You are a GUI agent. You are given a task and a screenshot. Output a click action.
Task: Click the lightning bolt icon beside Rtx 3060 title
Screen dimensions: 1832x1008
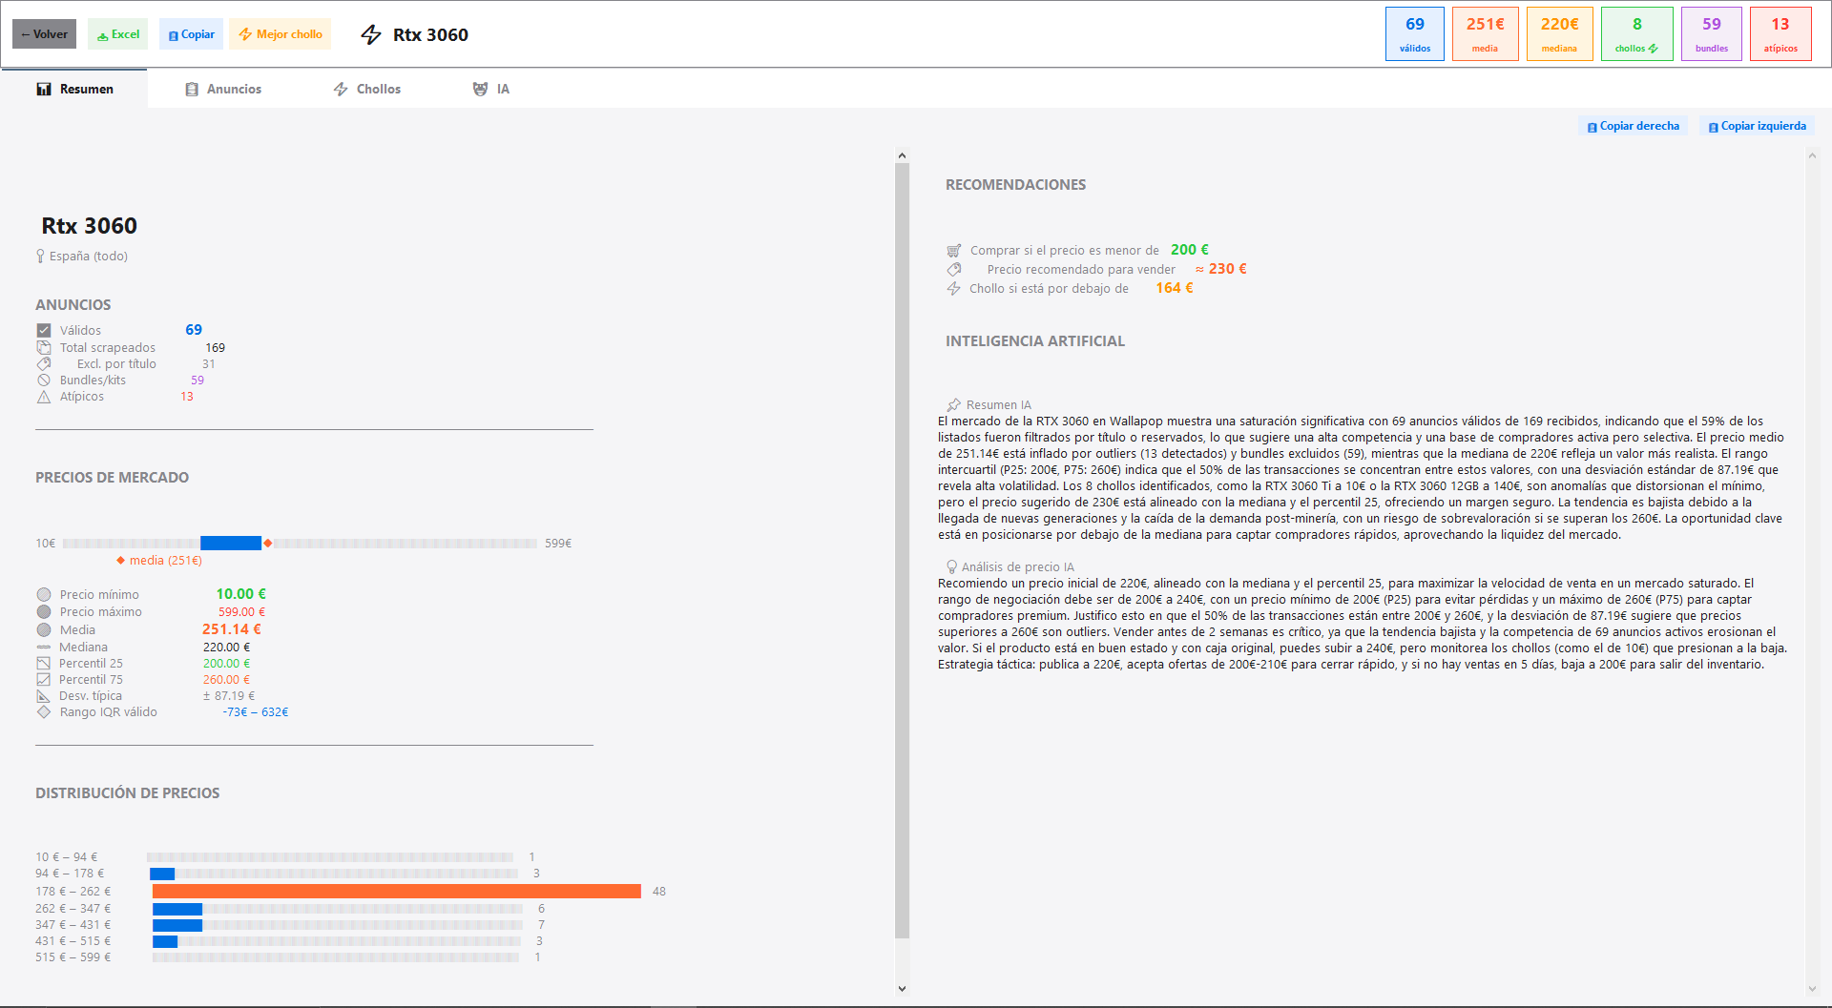click(x=371, y=35)
